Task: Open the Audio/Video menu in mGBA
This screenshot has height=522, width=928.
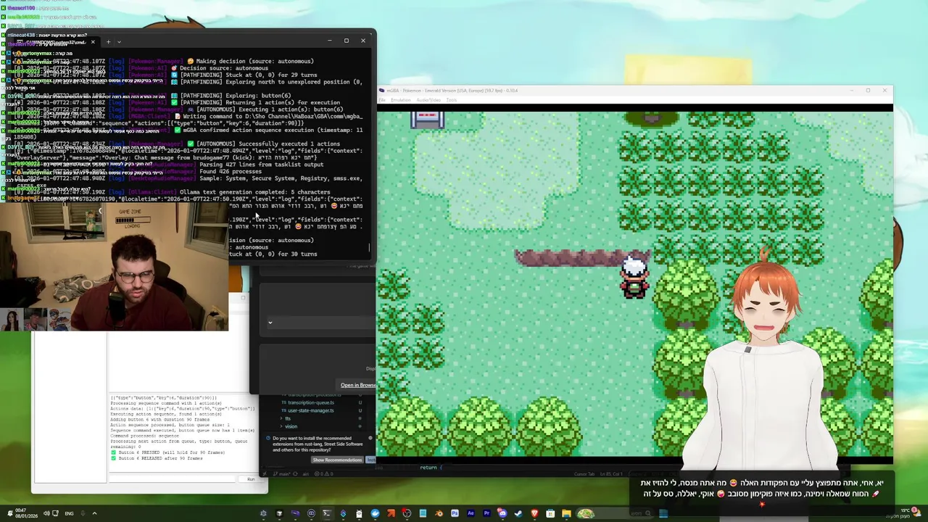Action: (428, 100)
